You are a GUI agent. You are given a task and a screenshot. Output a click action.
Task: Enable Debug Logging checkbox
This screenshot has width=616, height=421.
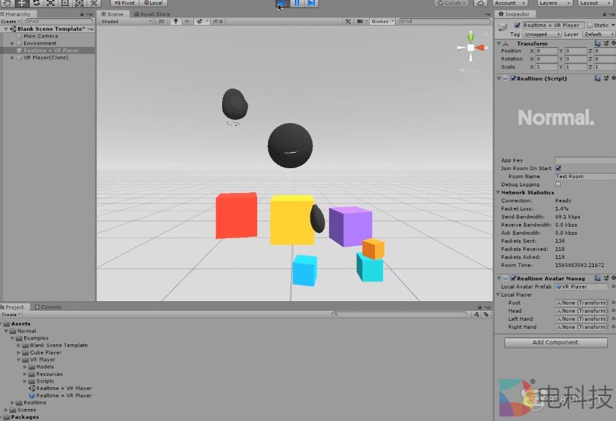557,184
